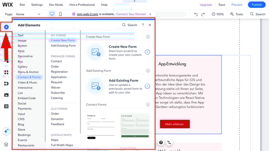
Task: Click the Get in touch form thumbnail
Action: 135,125
